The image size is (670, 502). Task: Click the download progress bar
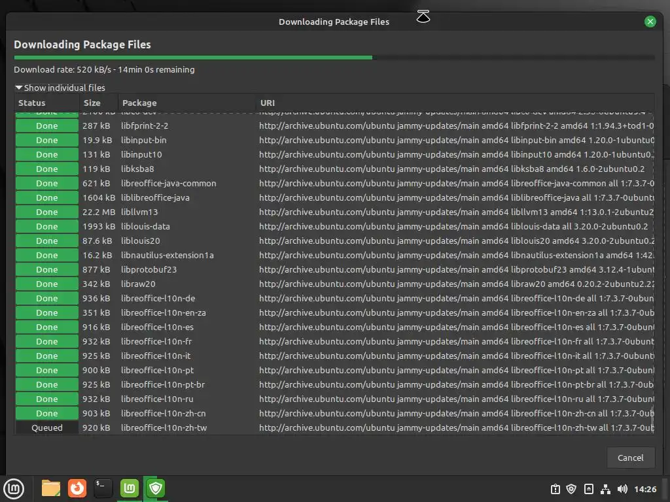coord(334,58)
